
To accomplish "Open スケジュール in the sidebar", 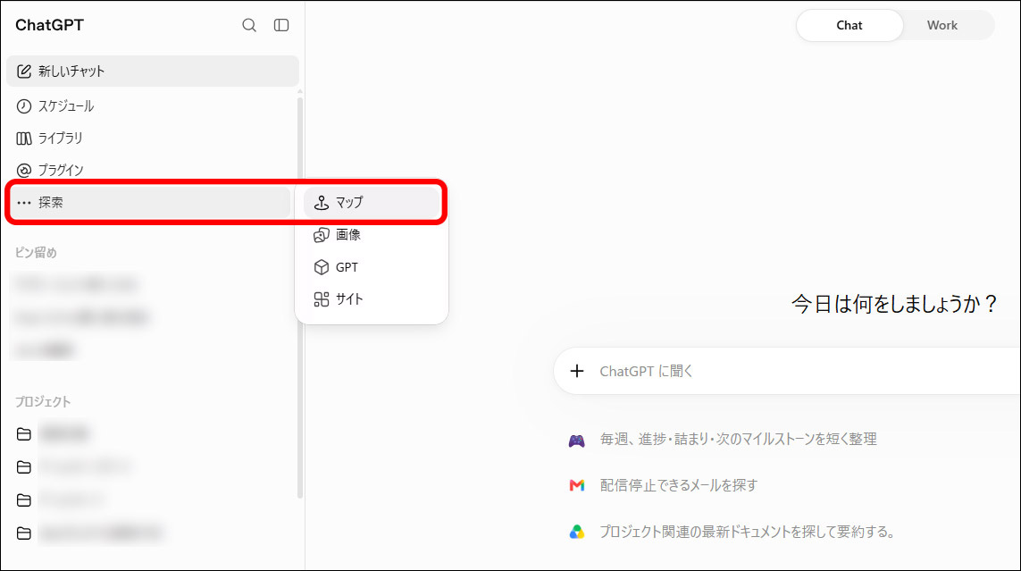I will click(153, 106).
